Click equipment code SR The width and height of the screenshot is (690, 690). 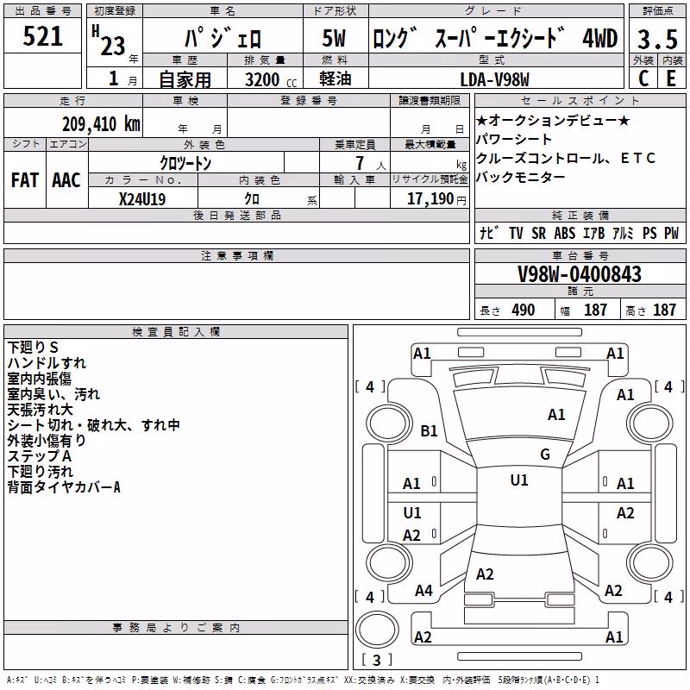[x=538, y=233]
